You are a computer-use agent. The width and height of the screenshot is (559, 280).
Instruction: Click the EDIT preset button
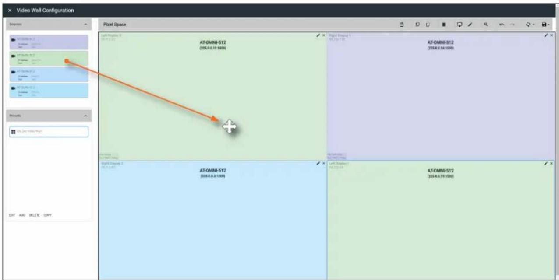tap(12, 215)
